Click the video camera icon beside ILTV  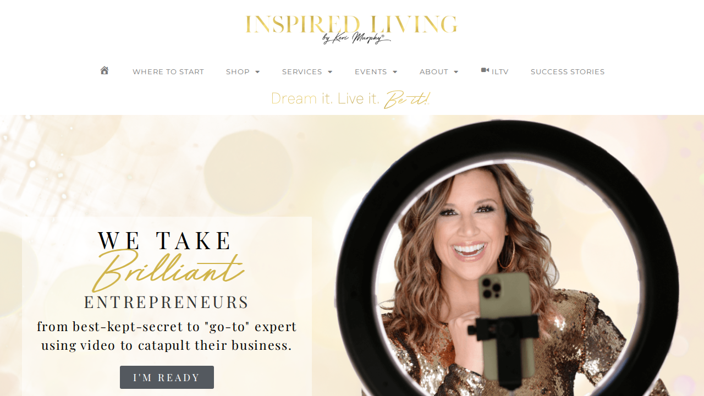coord(485,70)
